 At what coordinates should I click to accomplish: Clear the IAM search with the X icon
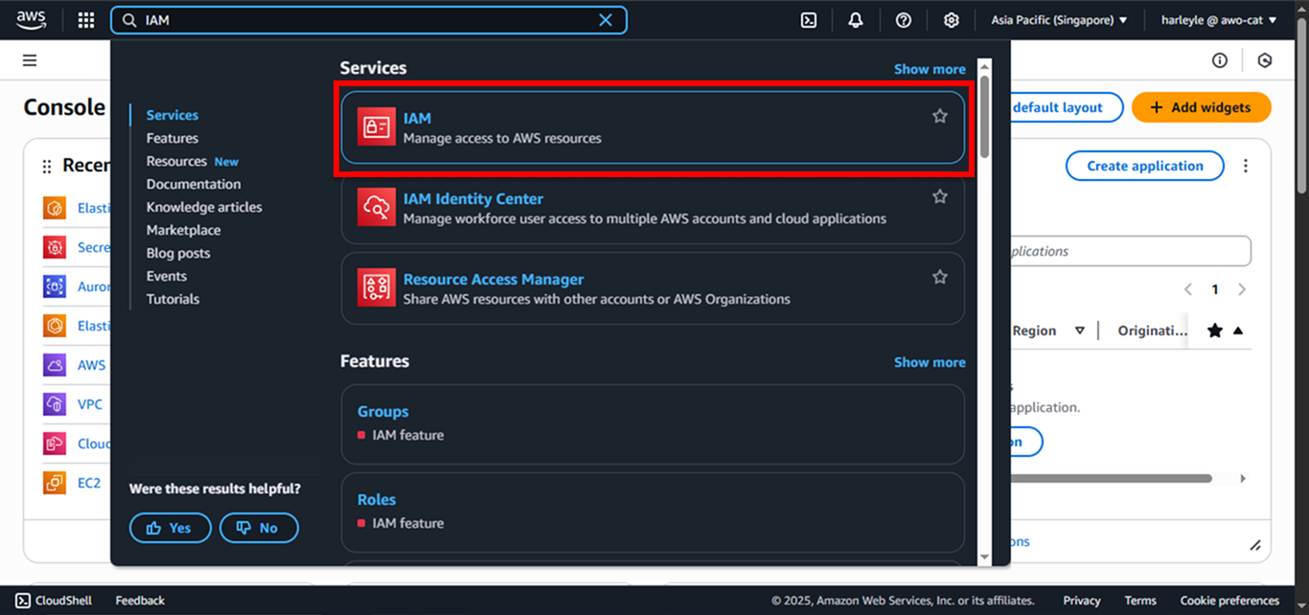[606, 20]
